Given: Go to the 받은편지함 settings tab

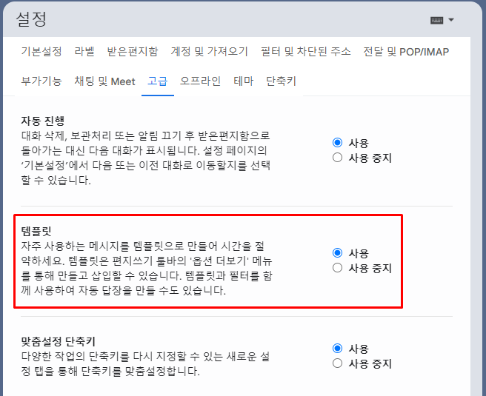Looking at the screenshot, I should pyautogui.click(x=133, y=51).
